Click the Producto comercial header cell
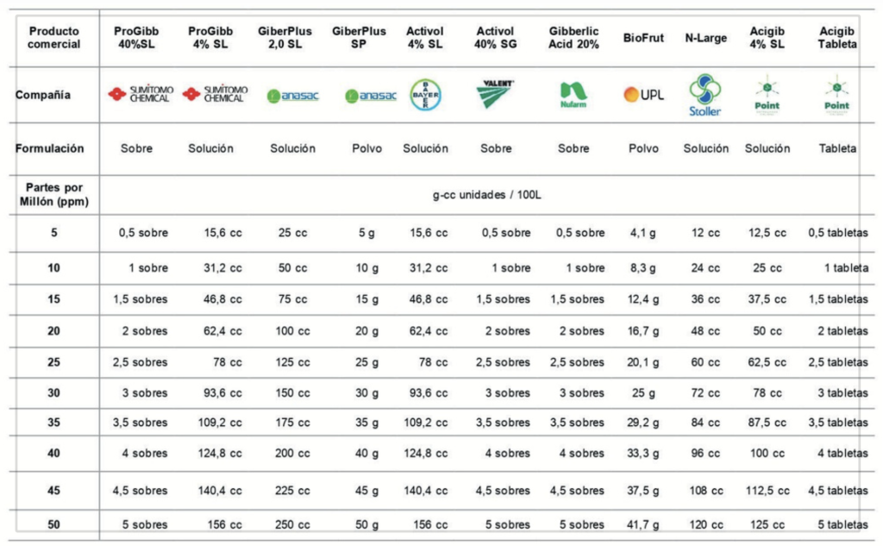Screen dimensions: 883x546 pos(53,37)
